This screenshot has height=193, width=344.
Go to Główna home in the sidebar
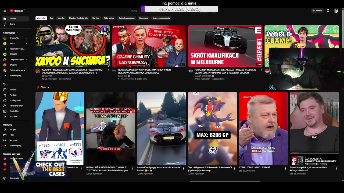(x=16, y=19)
